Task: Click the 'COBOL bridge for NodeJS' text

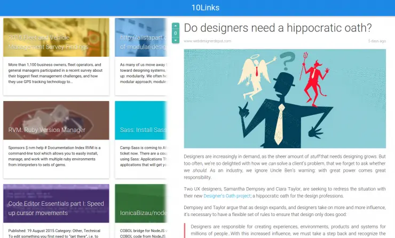Action: tap(144, 234)
